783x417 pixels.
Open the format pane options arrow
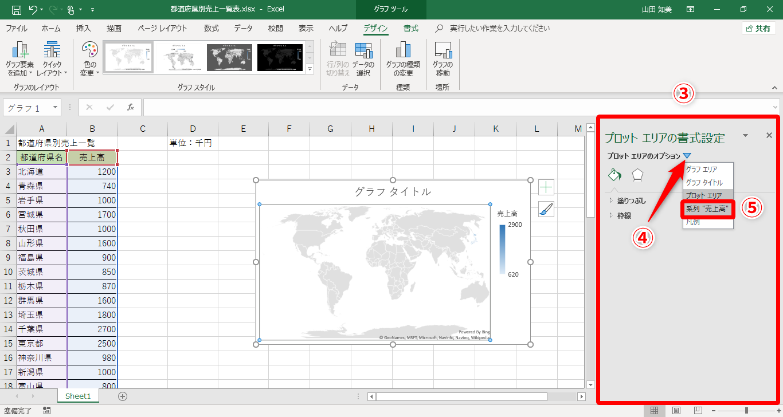(745, 135)
